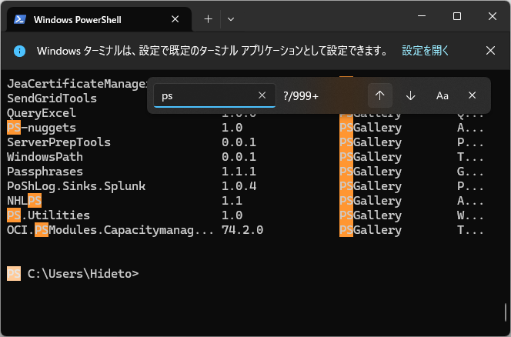The width and height of the screenshot is (511, 337).
Task: Open a new tab with plus button
Action: tap(208, 19)
